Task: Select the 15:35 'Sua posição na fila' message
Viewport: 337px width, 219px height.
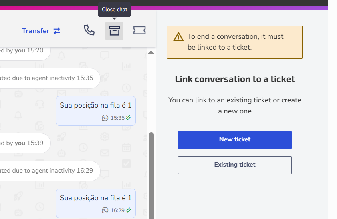Action: (96, 111)
